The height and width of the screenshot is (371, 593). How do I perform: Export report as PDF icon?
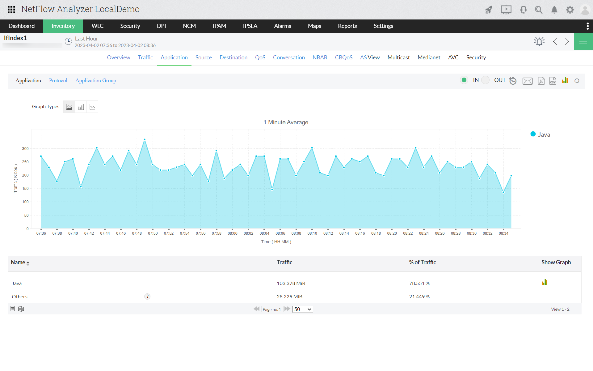pos(541,81)
